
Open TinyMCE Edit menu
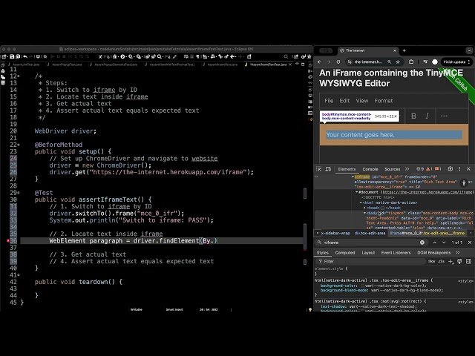[344, 101]
